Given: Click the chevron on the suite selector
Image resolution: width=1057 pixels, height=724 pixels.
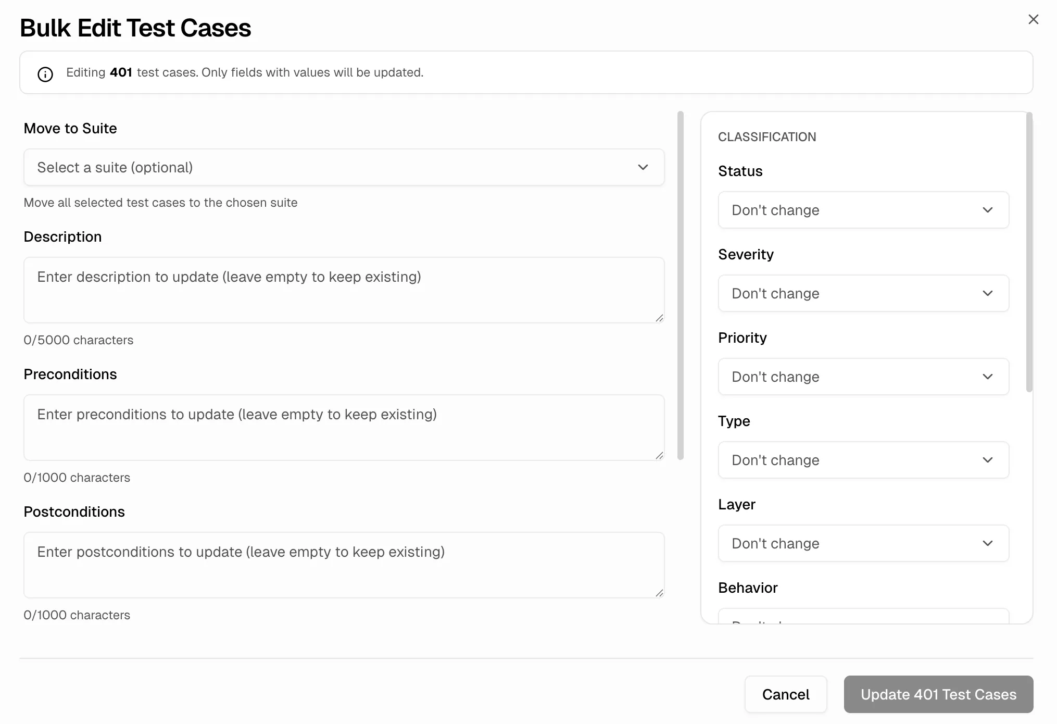Looking at the screenshot, I should [643, 167].
